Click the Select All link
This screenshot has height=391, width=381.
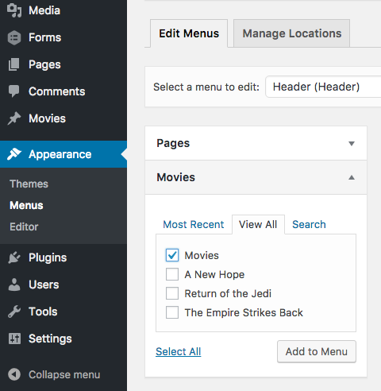(179, 351)
